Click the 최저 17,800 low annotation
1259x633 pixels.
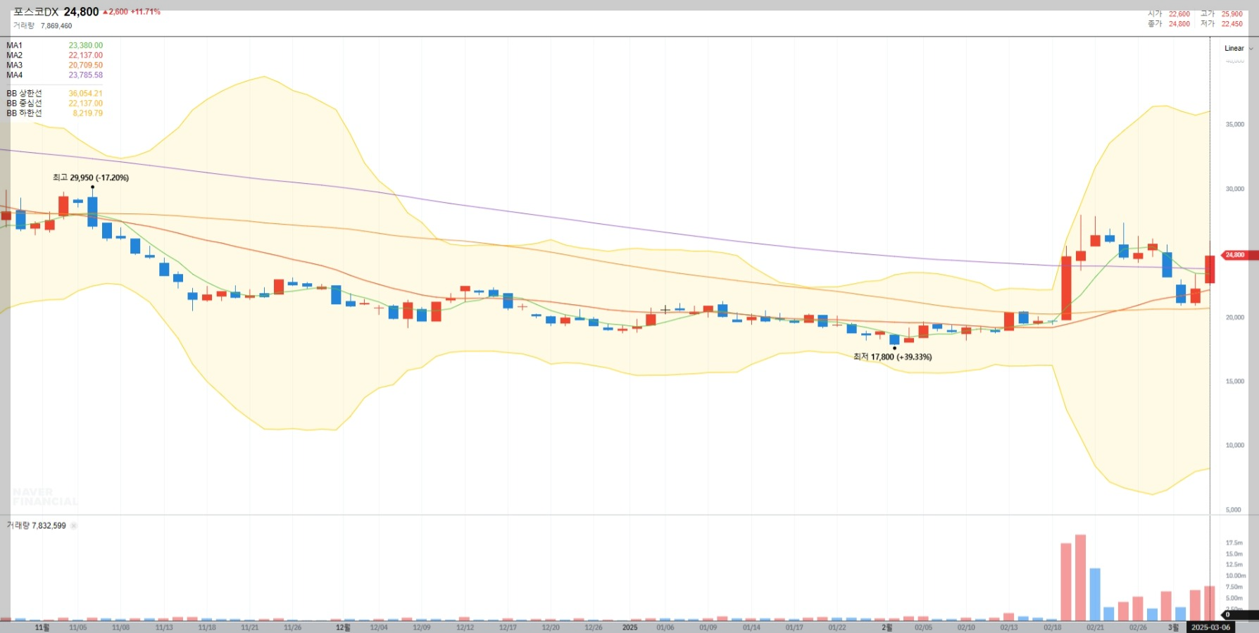892,357
